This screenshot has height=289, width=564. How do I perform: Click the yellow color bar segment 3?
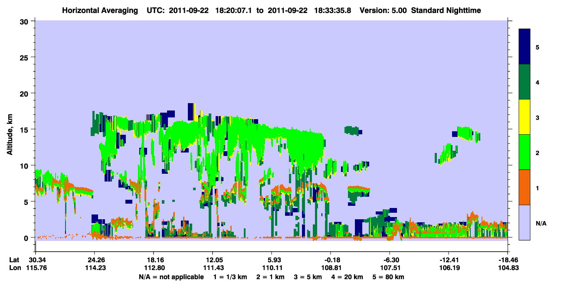(x=525, y=117)
